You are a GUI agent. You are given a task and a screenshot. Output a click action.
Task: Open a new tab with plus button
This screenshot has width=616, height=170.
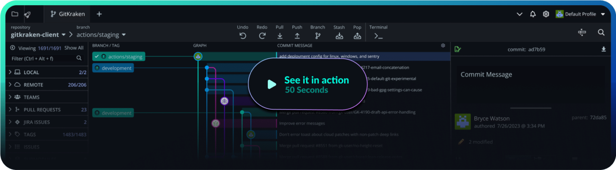(x=99, y=14)
